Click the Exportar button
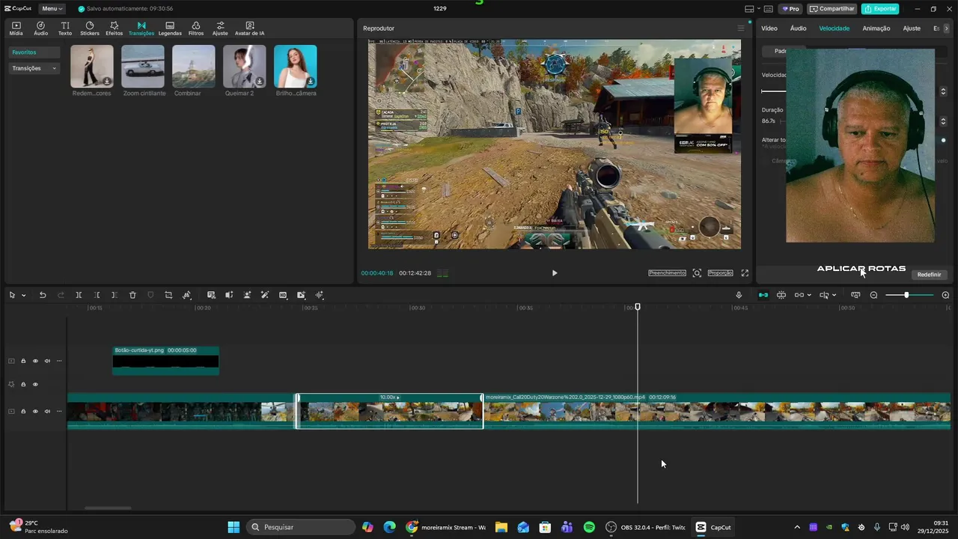The height and width of the screenshot is (539, 958). tap(880, 9)
